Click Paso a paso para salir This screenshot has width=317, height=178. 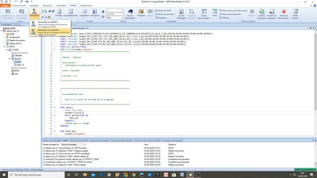(230, 14)
